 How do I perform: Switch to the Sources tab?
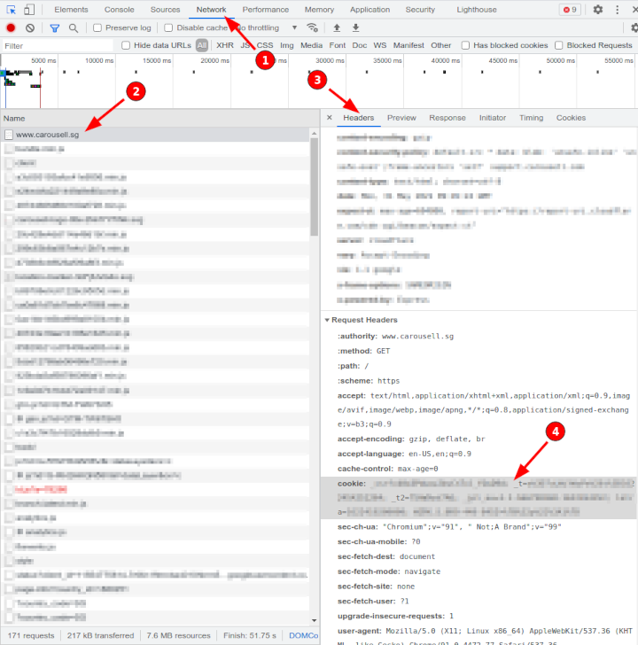pos(166,10)
